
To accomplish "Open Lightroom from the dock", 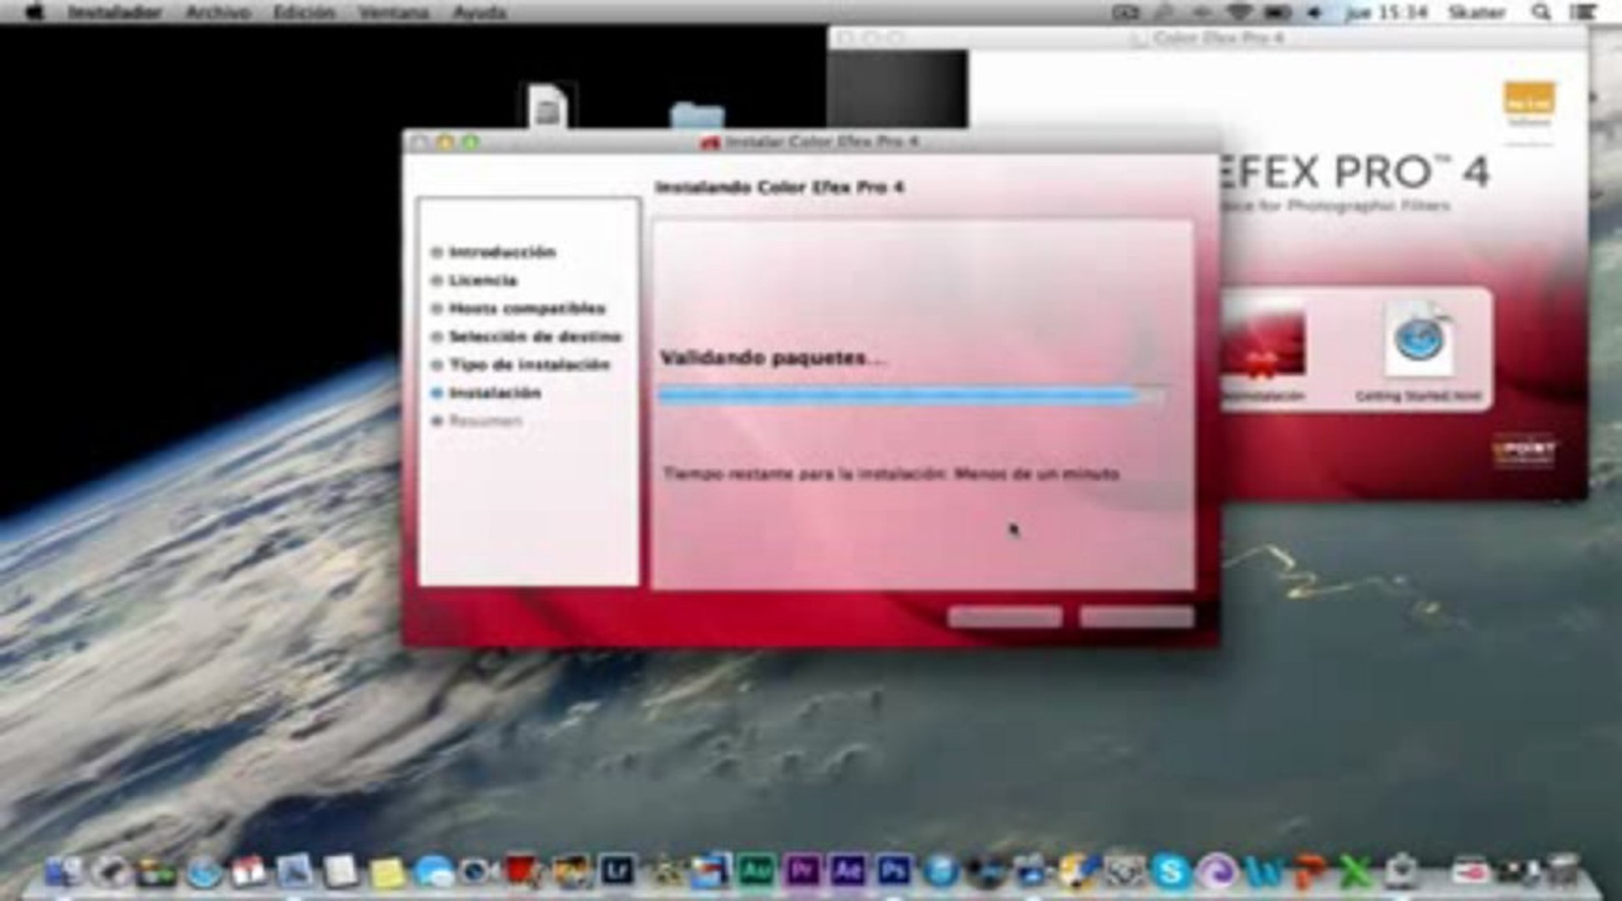I will 617,872.
